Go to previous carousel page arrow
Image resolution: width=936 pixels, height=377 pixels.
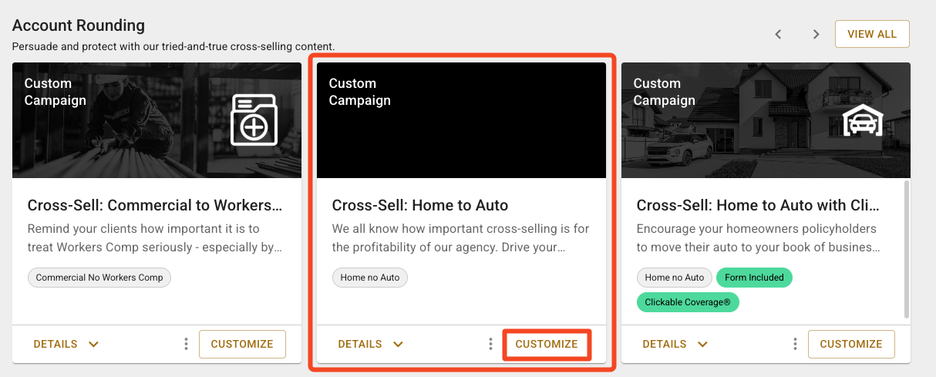click(x=779, y=35)
